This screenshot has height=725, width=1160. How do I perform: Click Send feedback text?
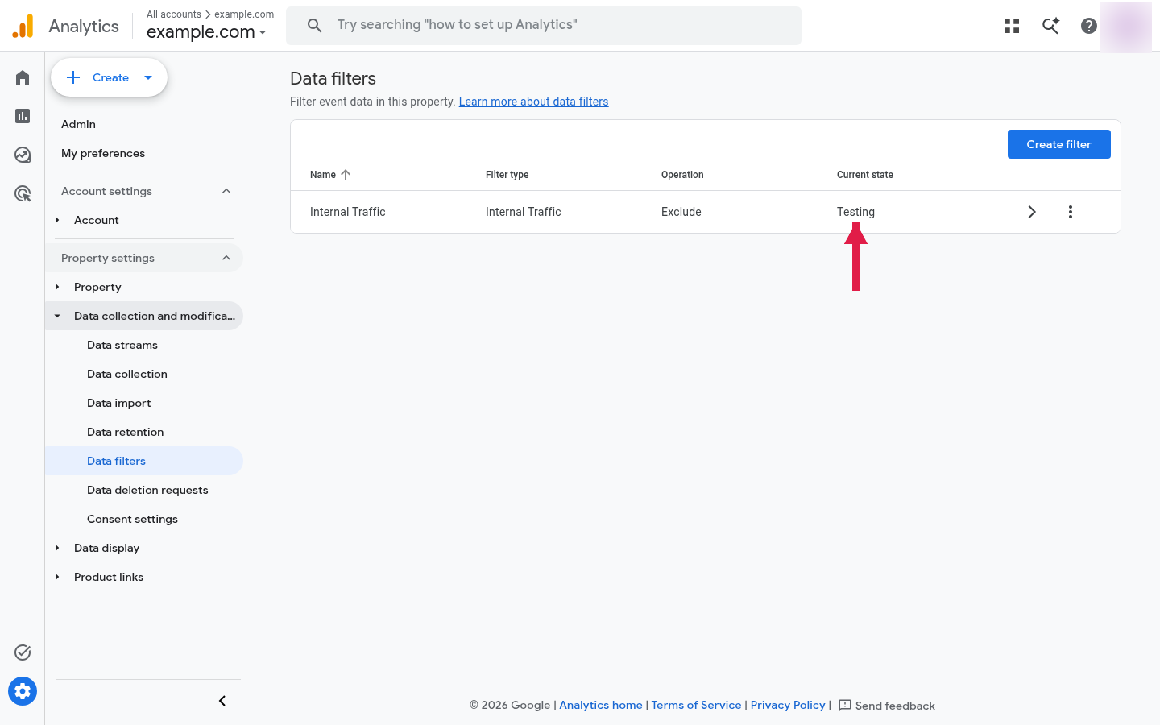pos(895,706)
